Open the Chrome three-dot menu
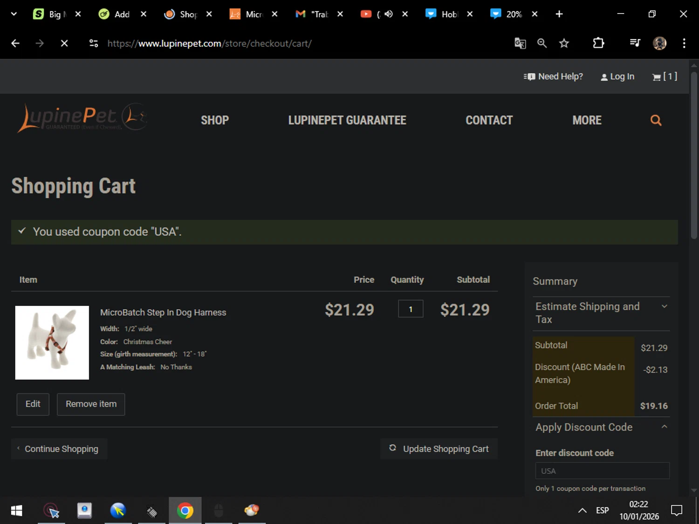699x524 pixels. click(x=684, y=43)
